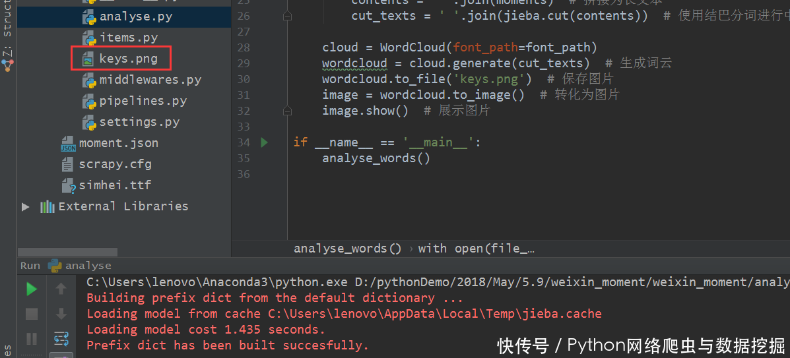Image resolution: width=790 pixels, height=358 pixels.
Task: Click unknown file icon beside simhei.ttf
Action: point(68,186)
